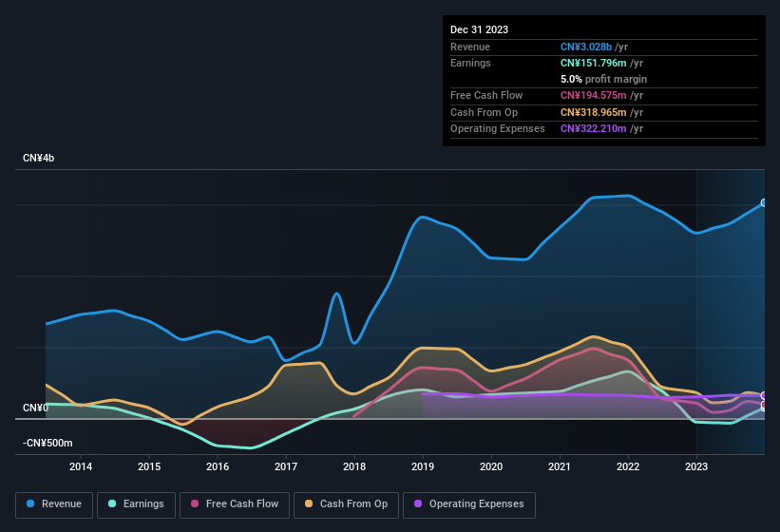Toggle the Cash From Op legend button
This screenshot has width=780, height=532.
point(346,504)
